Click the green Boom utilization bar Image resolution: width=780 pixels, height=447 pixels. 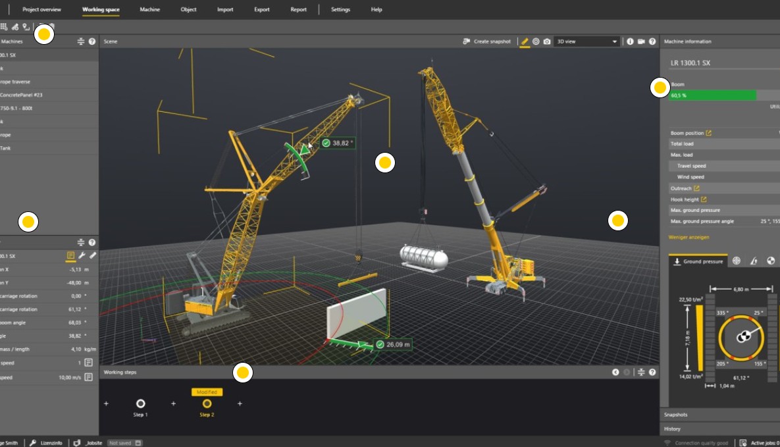713,95
